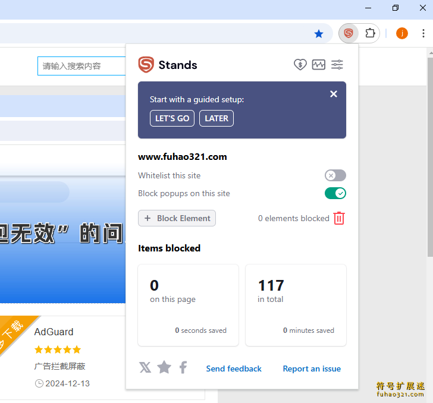
Task: Click the Items blocked heading
Action: click(x=169, y=248)
